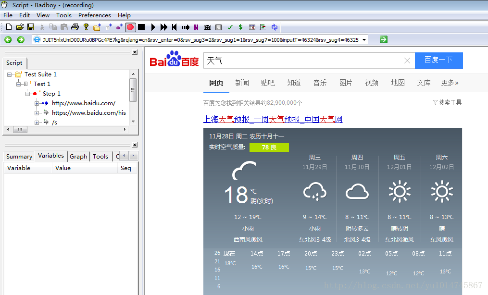Stop playback with black square button
Screen dimensions: 488x295
[141, 27]
